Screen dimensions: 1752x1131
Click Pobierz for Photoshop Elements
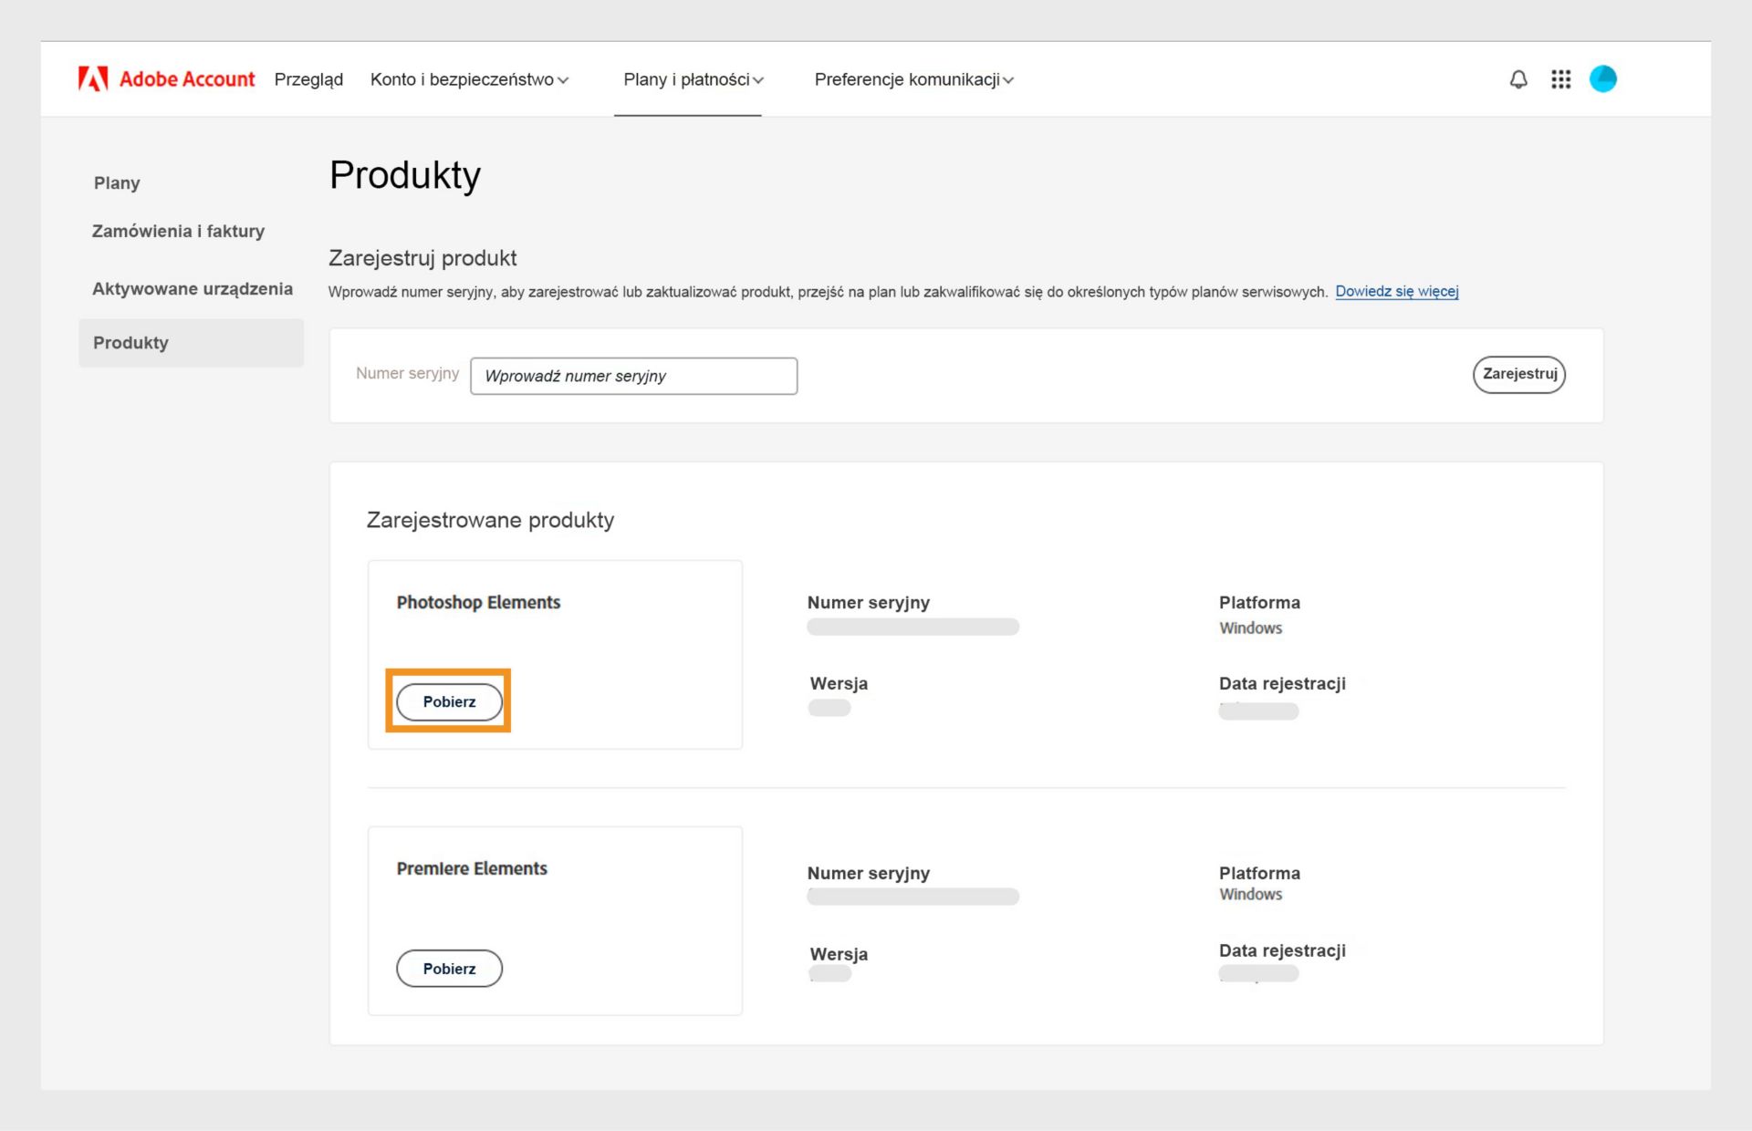[448, 701]
